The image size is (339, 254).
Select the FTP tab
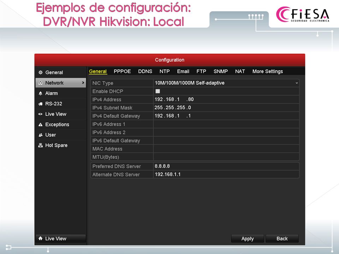coord(201,71)
